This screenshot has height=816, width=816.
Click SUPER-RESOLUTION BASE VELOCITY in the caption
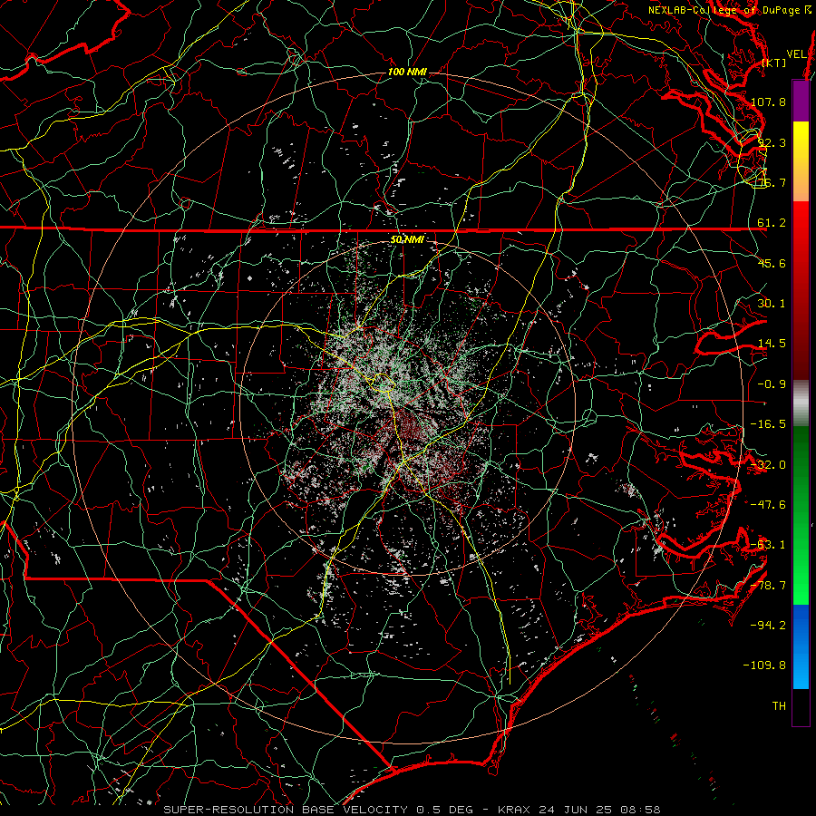click(286, 810)
